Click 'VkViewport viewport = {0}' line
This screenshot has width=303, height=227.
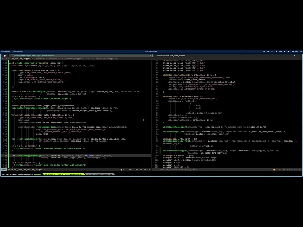point(178,156)
